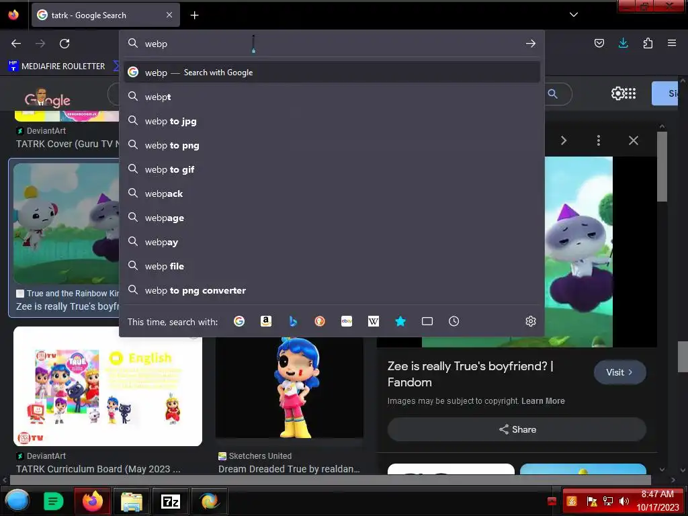Viewport: 688px width, 516px height.
Task: Open the clock showing 8:47 AM
Action: [x=657, y=501]
